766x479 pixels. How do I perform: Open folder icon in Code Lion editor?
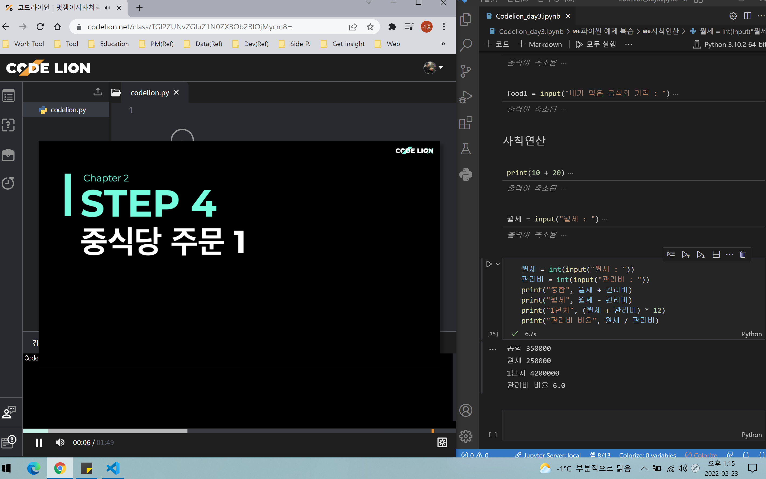[x=116, y=92]
